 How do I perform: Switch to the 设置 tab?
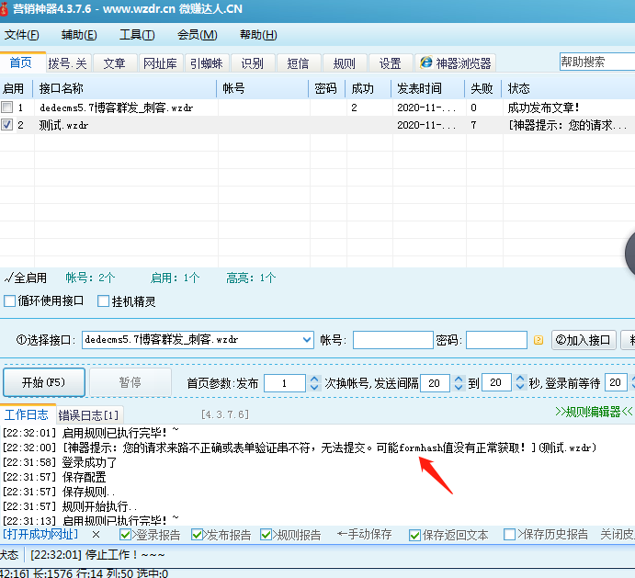pyautogui.click(x=390, y=63)
